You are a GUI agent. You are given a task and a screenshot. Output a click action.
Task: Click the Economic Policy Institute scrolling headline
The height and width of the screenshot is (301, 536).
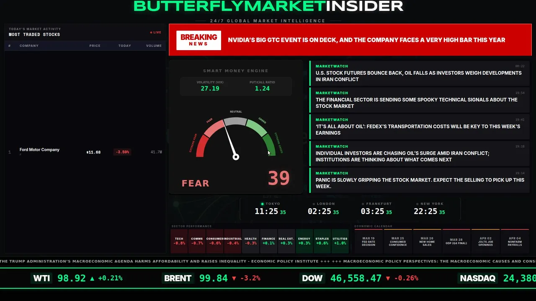pyautogui.click(x=159, y=261)
